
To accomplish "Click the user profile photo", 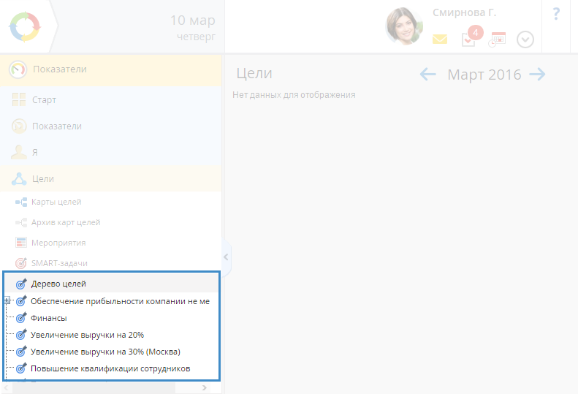I will [404, 27].
